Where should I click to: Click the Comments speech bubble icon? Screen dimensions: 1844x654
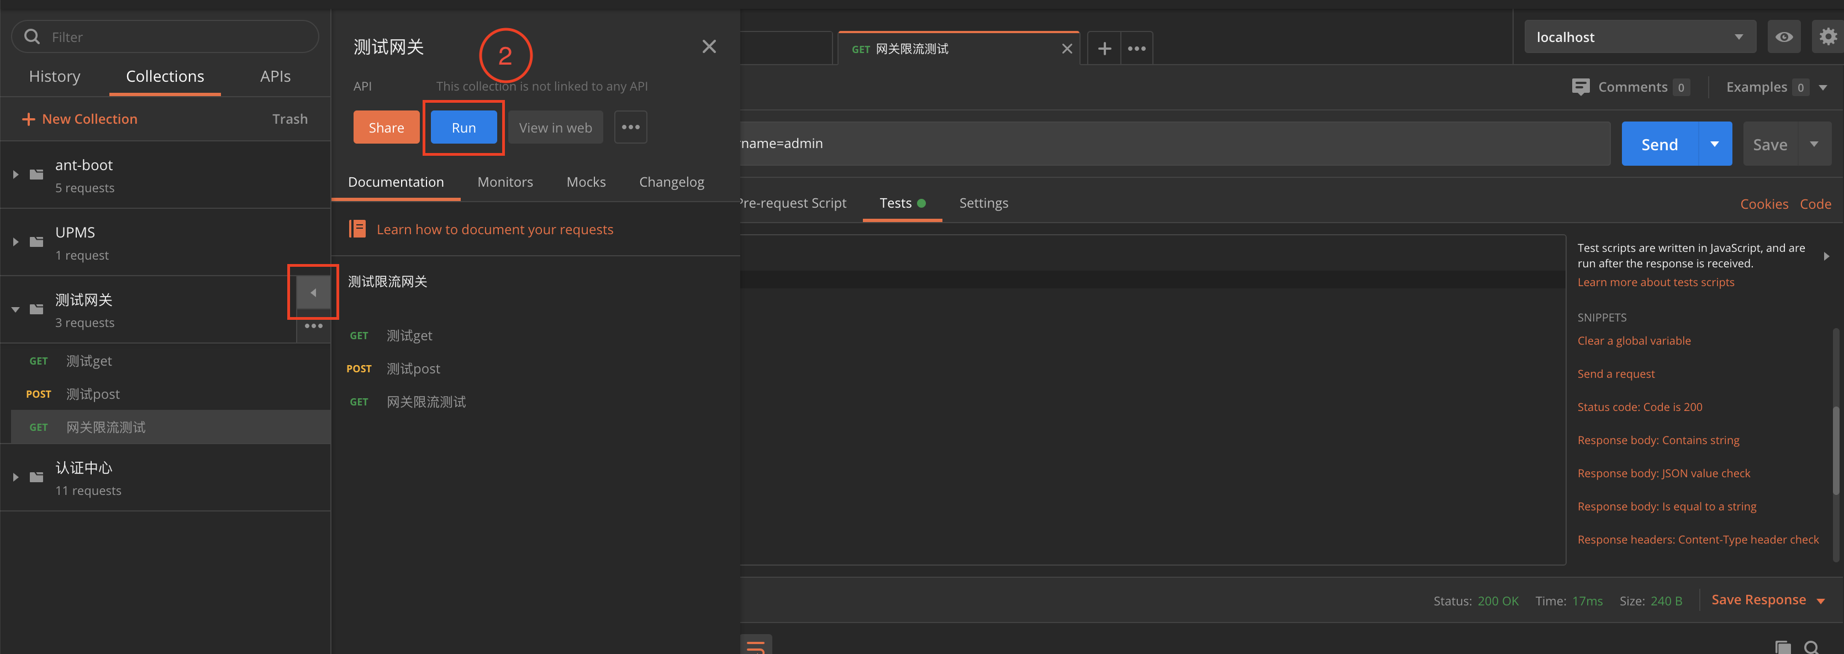click(1580, 87)
